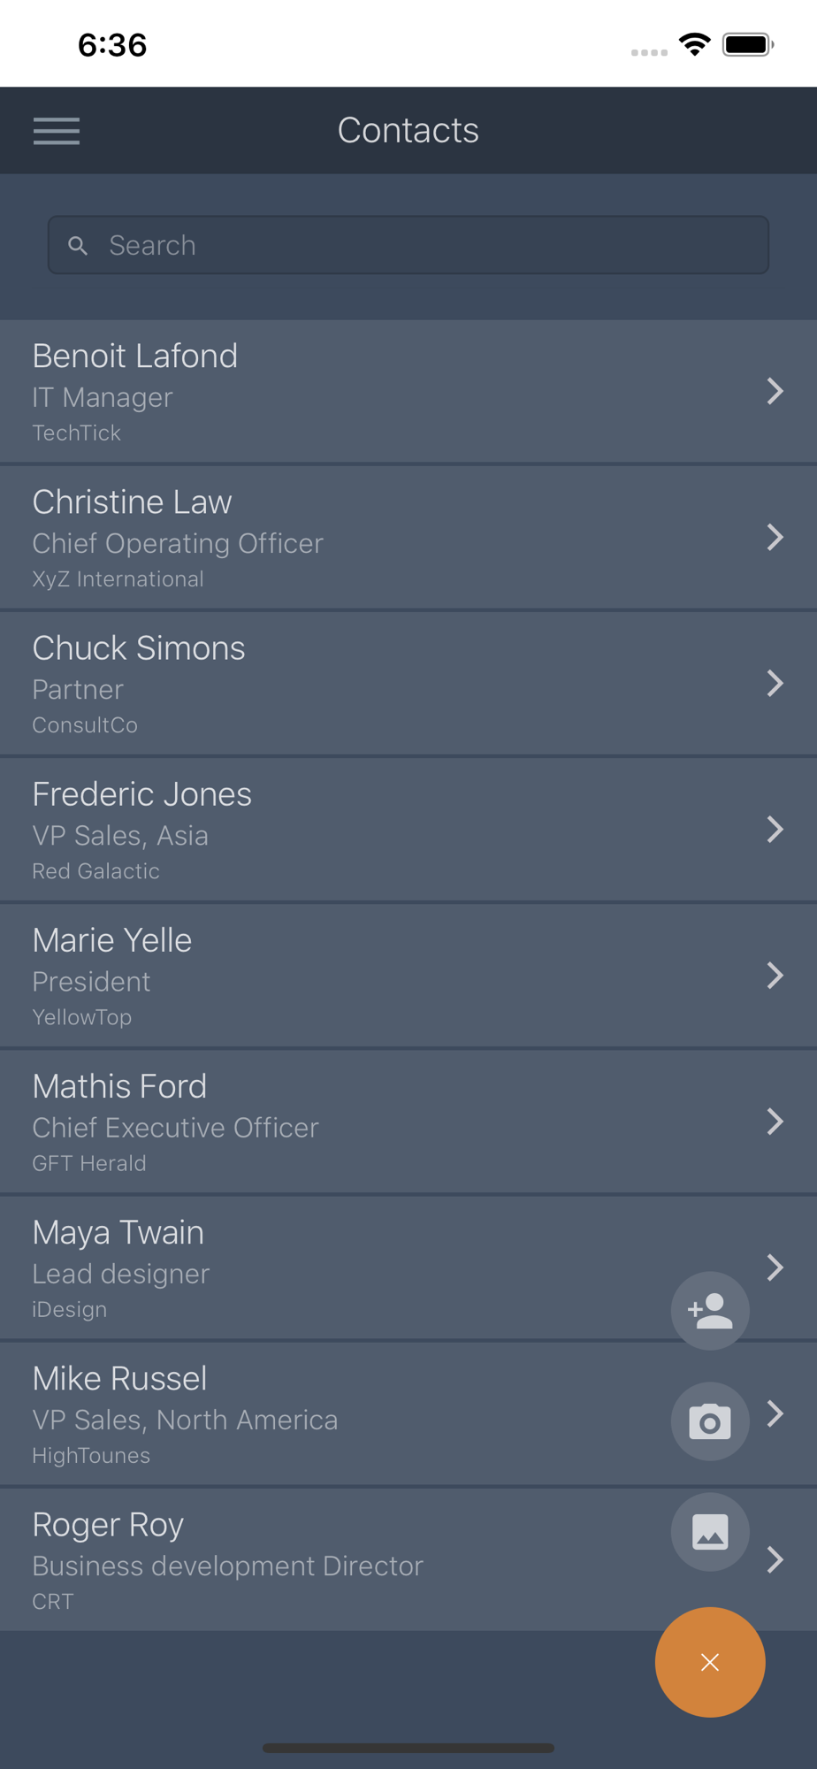Screen dimensions: 817x1769
Task: Expand Marie Yelle's row chevron
Action: click(x=775, y=976)
